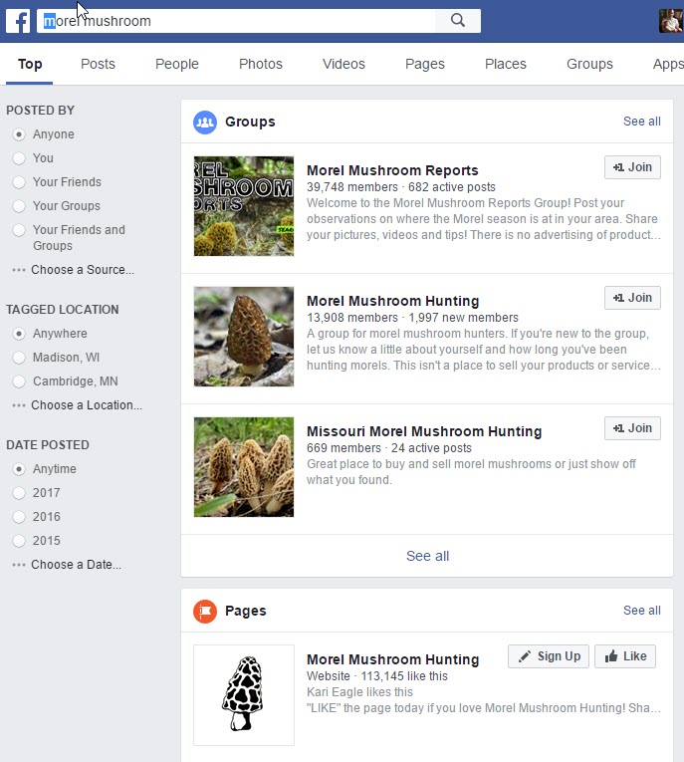Click the Pages section flag icon
Screen dimensions: 684x762
point(205,611)
